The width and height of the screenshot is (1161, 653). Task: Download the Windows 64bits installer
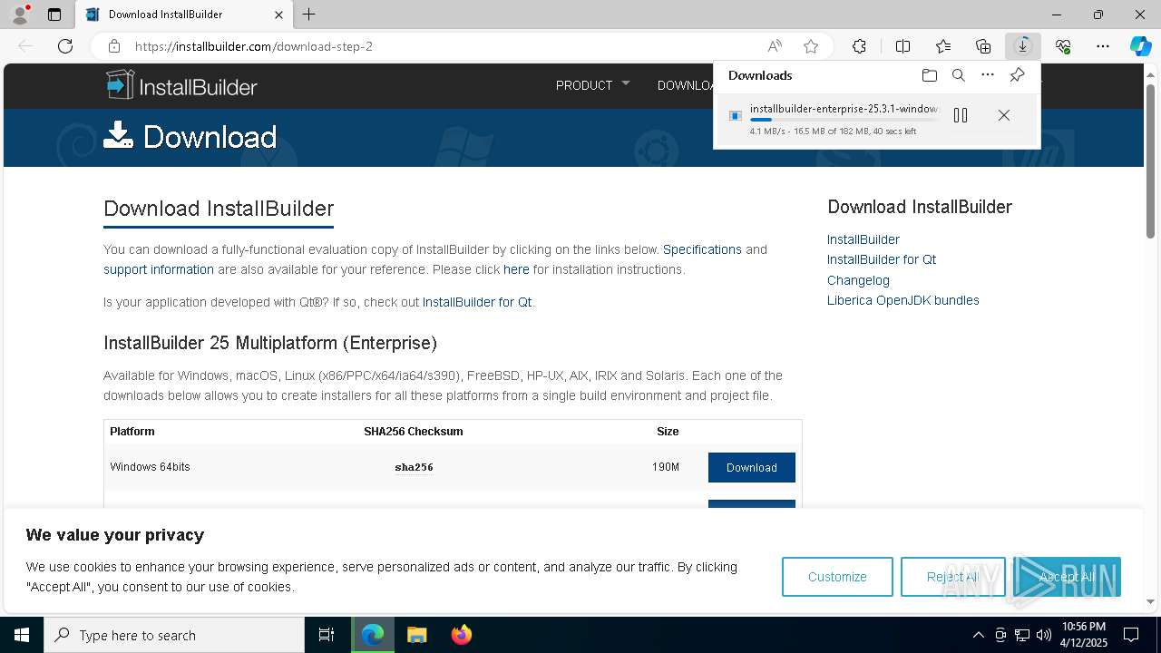[x=752, y=467]
